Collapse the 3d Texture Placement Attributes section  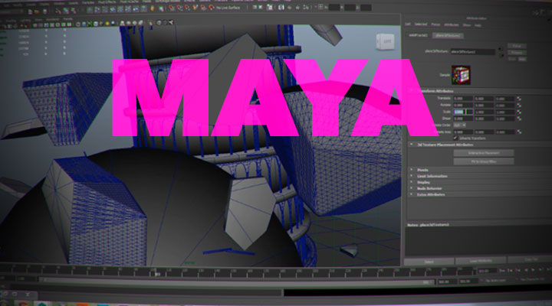[411, 145]
